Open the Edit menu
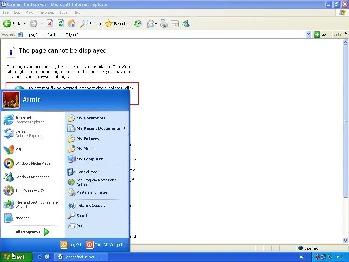The height and width of the screenshot is (262, 349). coord(17,12)
